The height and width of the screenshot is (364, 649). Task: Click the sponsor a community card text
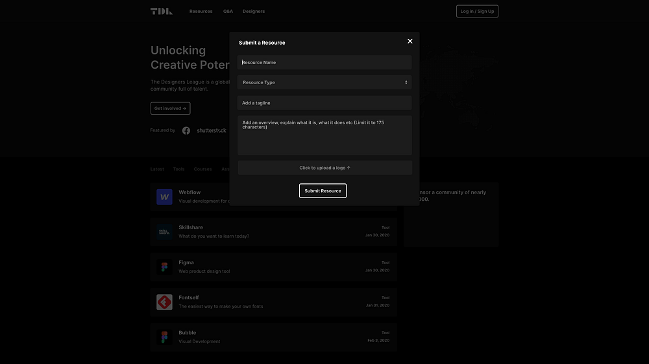pyautogui.click(x=452, y=196)
